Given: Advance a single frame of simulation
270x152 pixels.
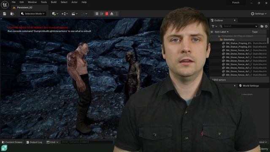Looking at the screenshot, I should coord(102,14).
